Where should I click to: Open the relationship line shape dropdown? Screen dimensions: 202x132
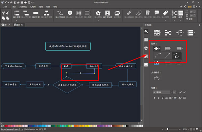coord(157,48)
